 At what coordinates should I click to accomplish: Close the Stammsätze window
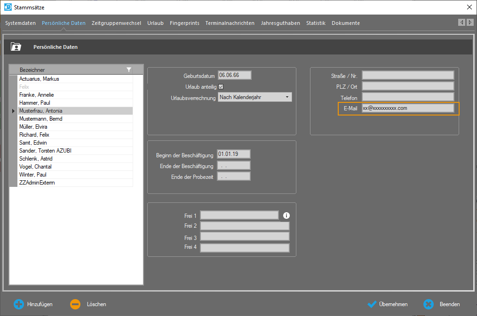point(469,7)
